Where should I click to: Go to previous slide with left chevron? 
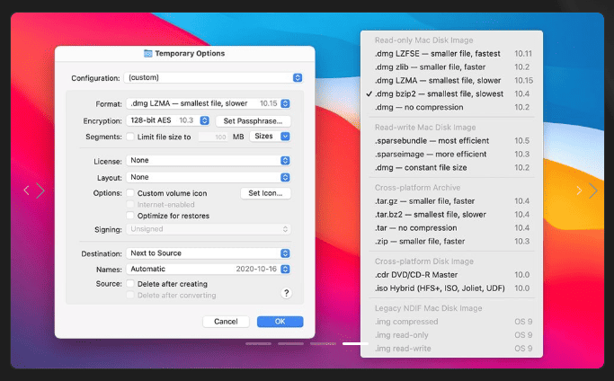point(26,190)
